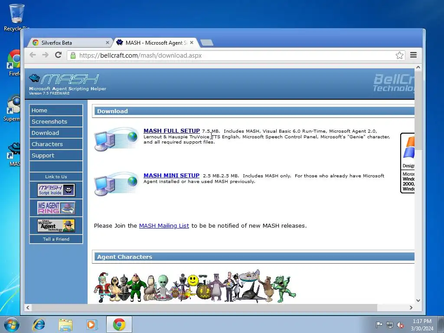Click the MASH Script Inside badge
The width and height of the screenshot is (444, 333).
[56, 190]
